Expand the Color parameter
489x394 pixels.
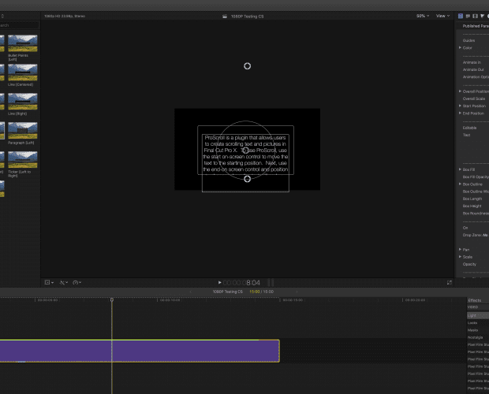(460, 47)
